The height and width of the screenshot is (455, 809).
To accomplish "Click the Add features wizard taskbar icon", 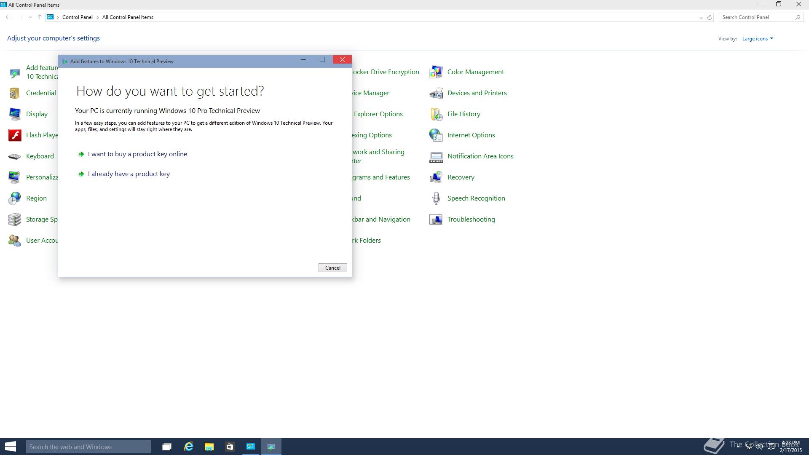I will pos(271,447).
